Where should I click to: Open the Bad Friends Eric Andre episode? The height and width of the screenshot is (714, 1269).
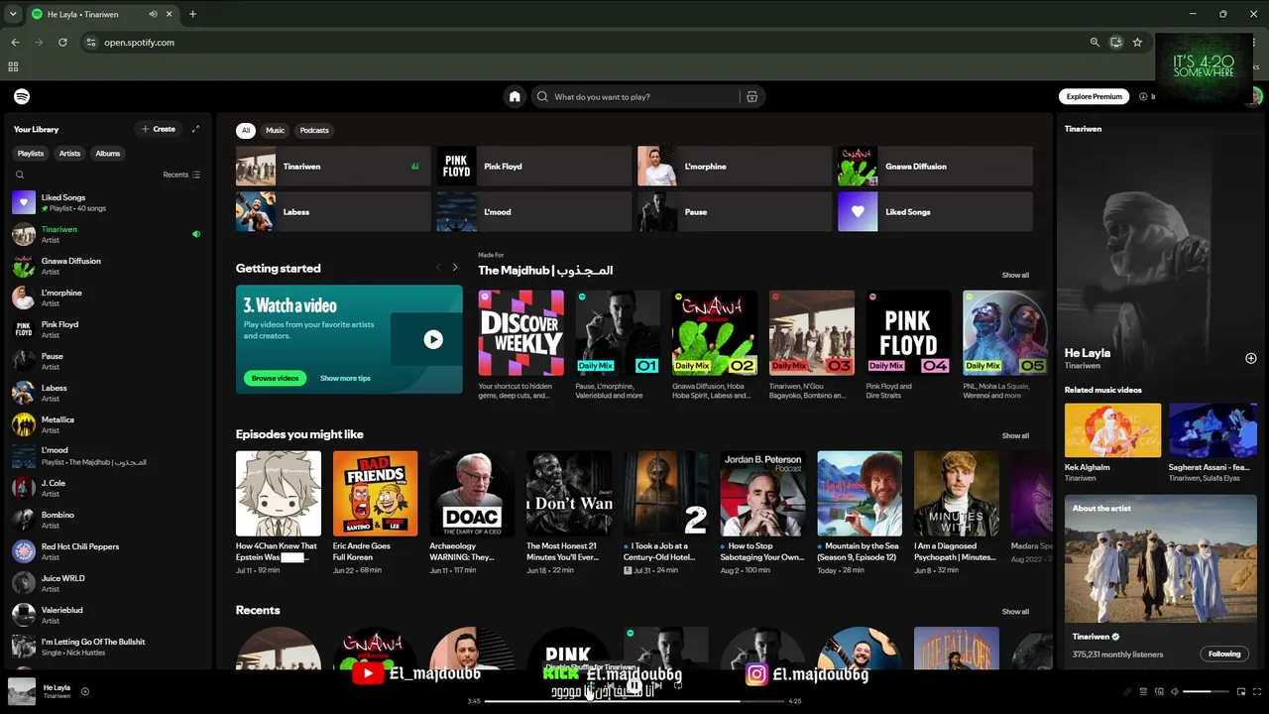pyautogui.click(x=375, y=494)
